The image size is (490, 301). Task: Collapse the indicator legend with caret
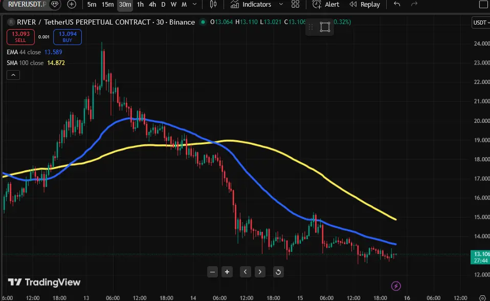click(13, 75)
